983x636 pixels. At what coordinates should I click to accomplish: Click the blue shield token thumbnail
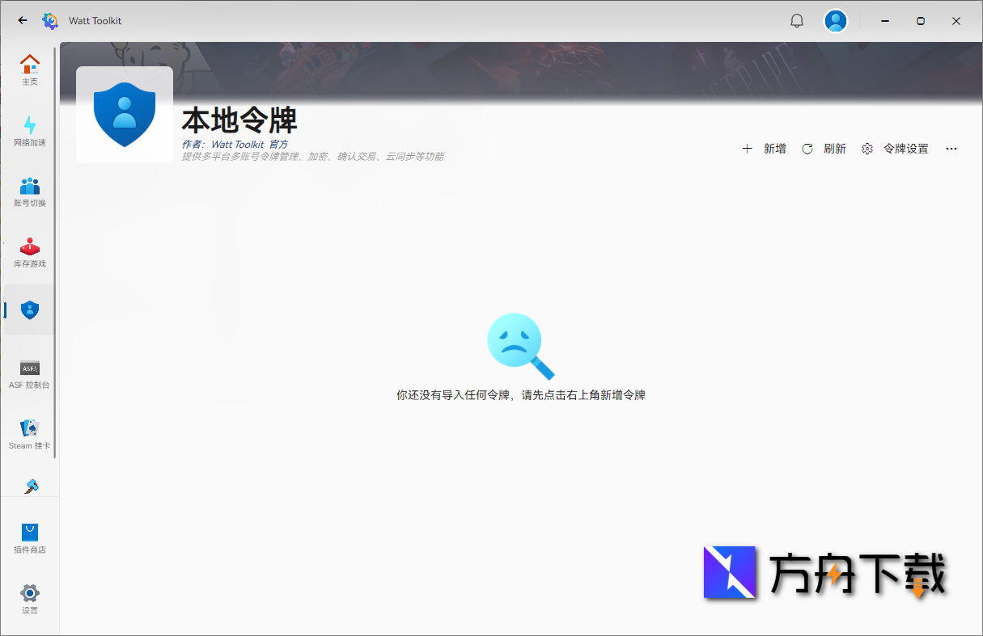tap(124, 113)
